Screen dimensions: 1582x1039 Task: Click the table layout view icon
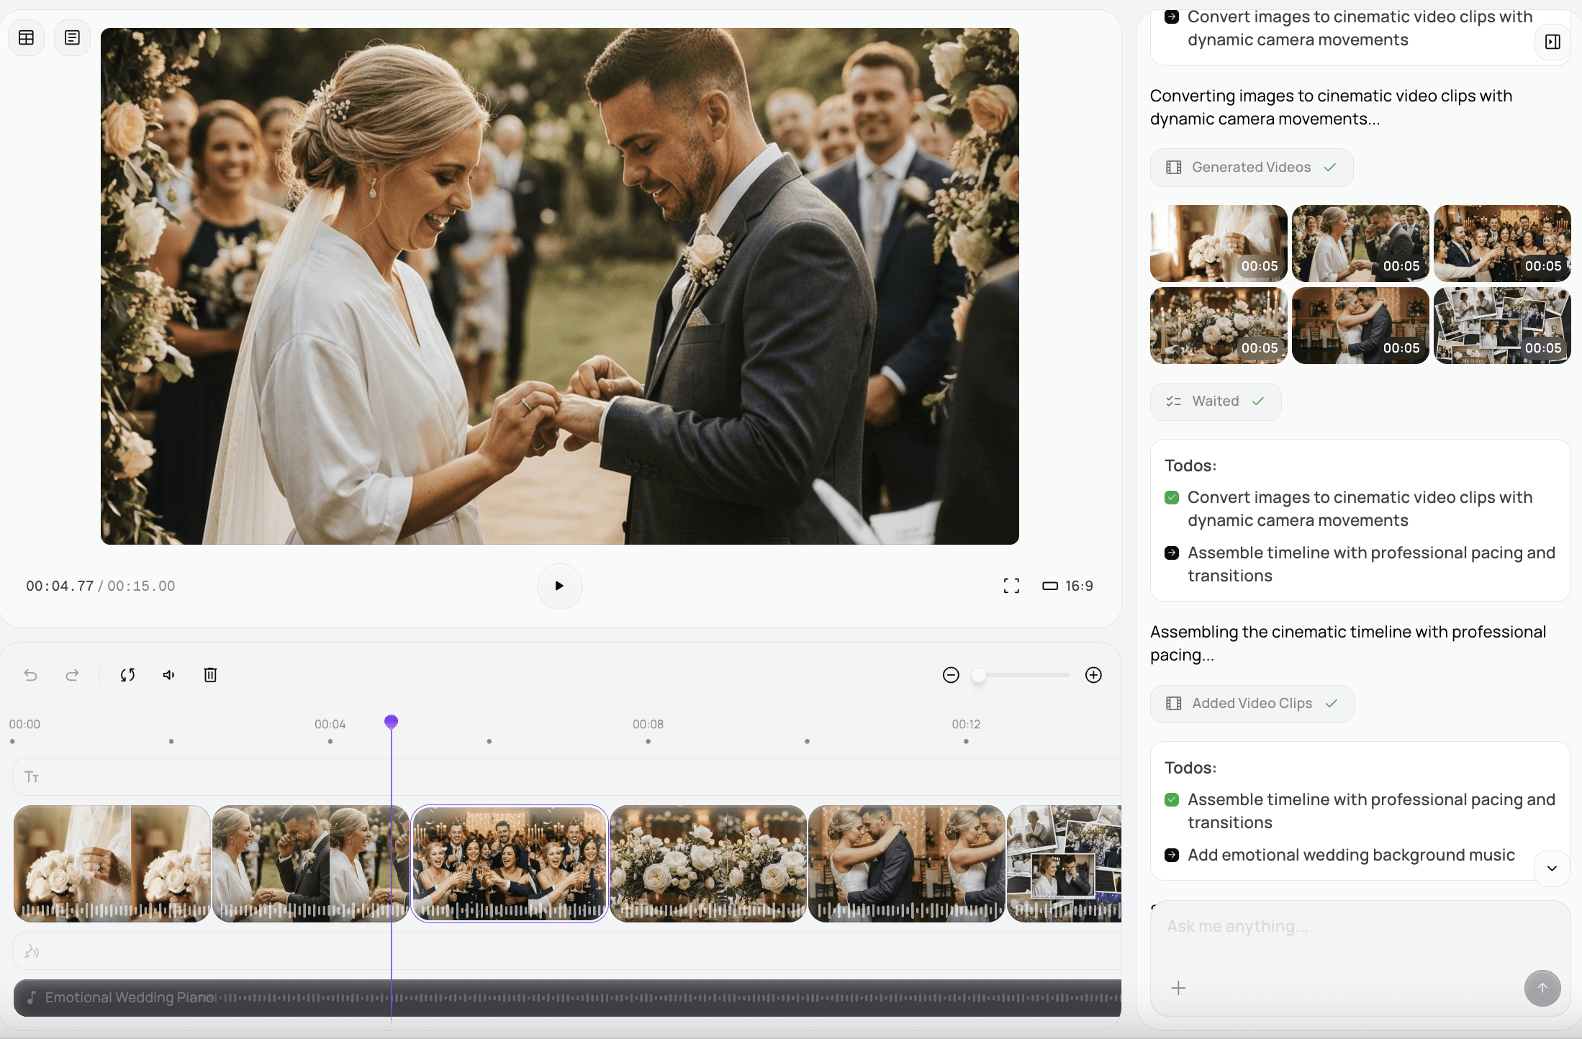pyautogui.click(x=27, y=37)
